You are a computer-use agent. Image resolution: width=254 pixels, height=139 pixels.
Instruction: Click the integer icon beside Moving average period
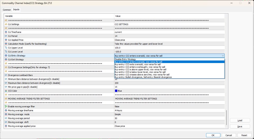pyautogui.click(x=6, y=118)
